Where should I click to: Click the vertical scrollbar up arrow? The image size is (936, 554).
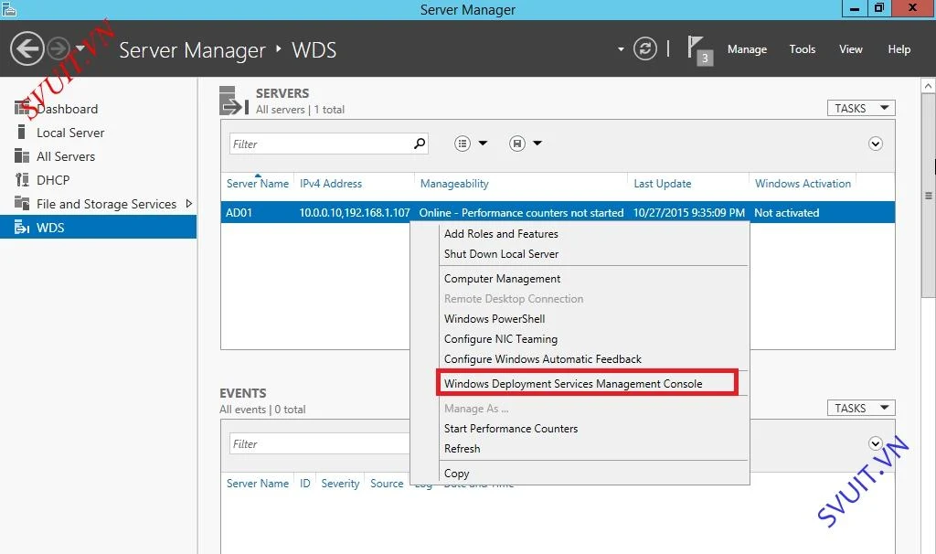tap(929, 86)
